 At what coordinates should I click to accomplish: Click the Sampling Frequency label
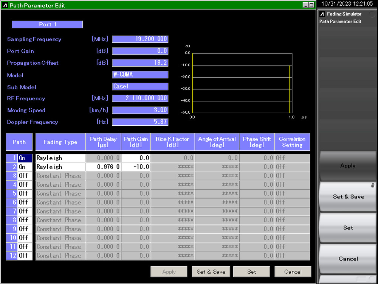coord(34,39)
